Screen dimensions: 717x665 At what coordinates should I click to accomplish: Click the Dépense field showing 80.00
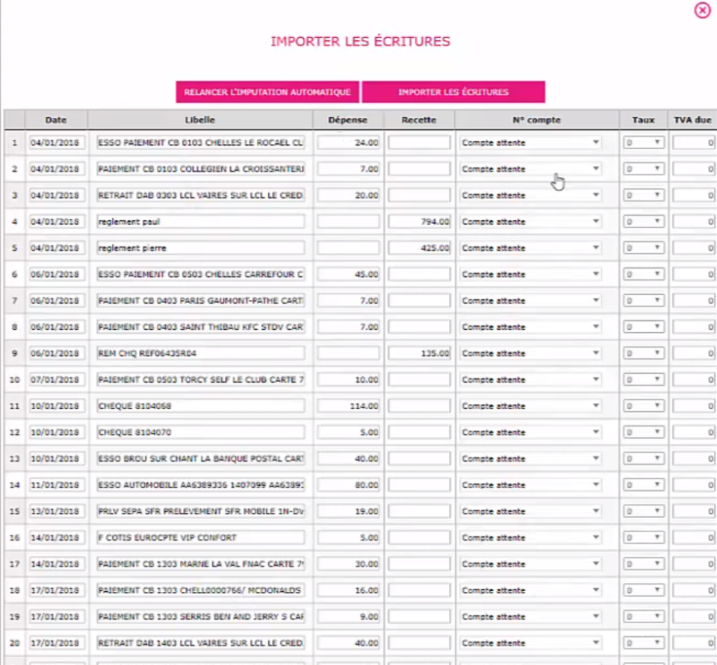pyautogui.click(x=347, y=484)
